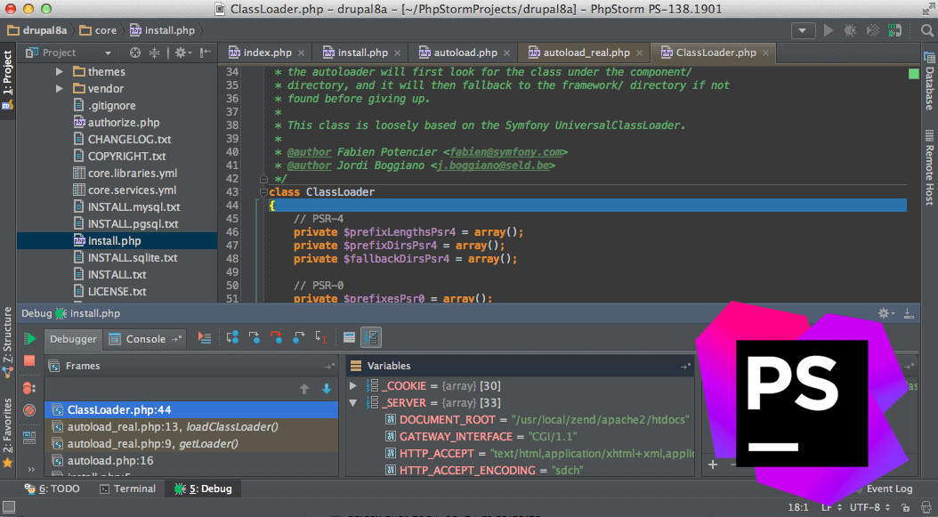Open the Debugger tab in Debug panel

tap(73, 339)
